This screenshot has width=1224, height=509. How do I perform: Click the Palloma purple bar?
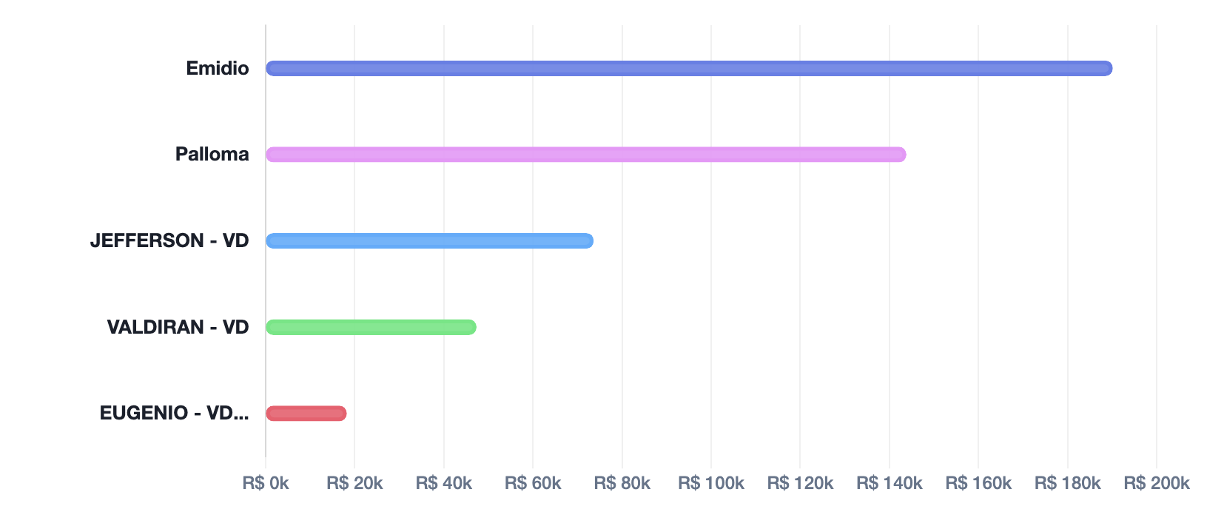tap(585, 155)
